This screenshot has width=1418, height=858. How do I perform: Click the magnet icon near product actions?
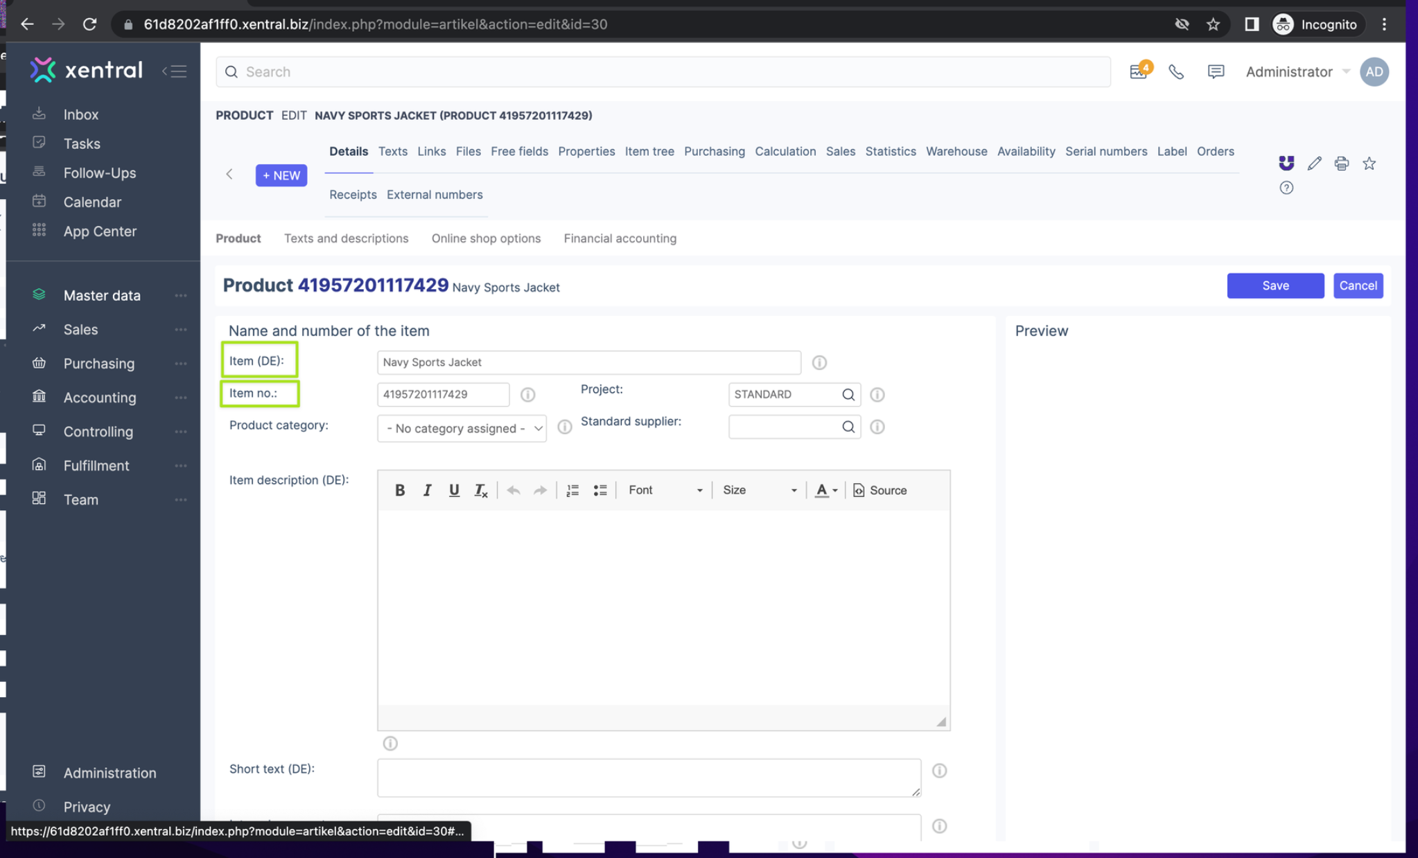pos(1286,163)
